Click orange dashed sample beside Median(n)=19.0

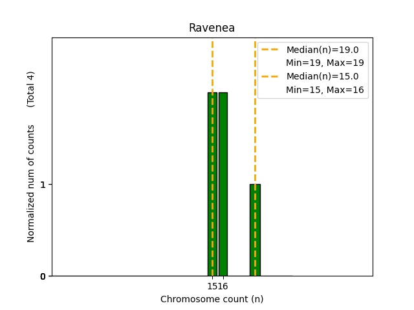click(x=270, y=50)
